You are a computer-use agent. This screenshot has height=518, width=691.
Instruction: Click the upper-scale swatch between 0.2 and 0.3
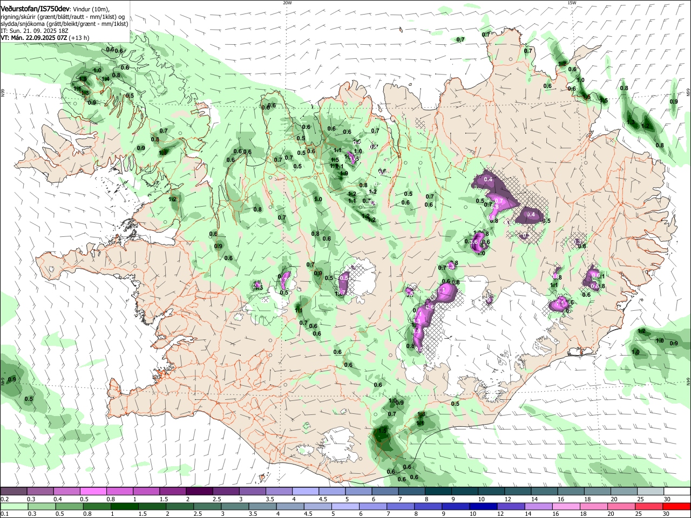coord(14,492)
